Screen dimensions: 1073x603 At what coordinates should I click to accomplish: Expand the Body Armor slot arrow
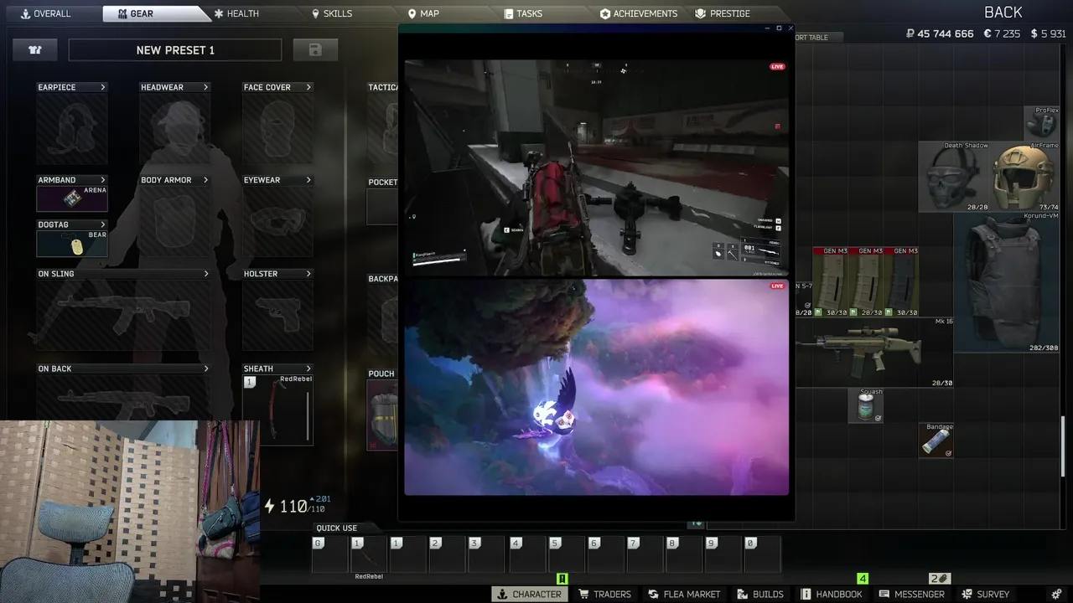click(x=205, y=180)
